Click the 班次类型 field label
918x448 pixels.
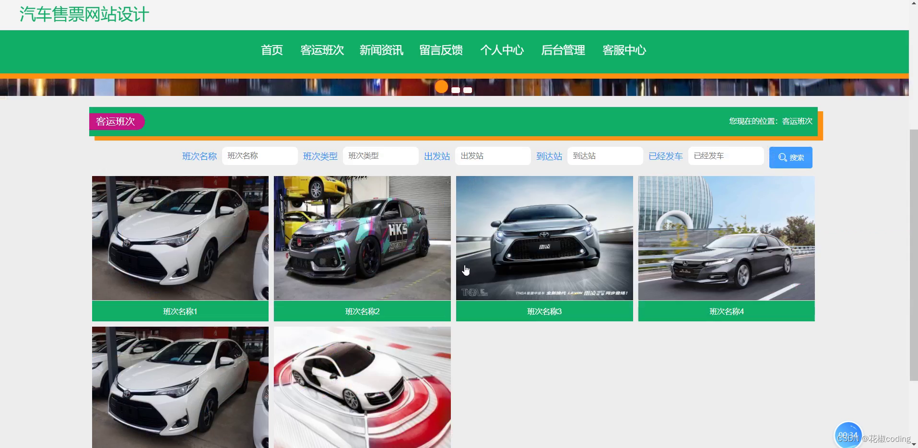[x=320, y=156]
